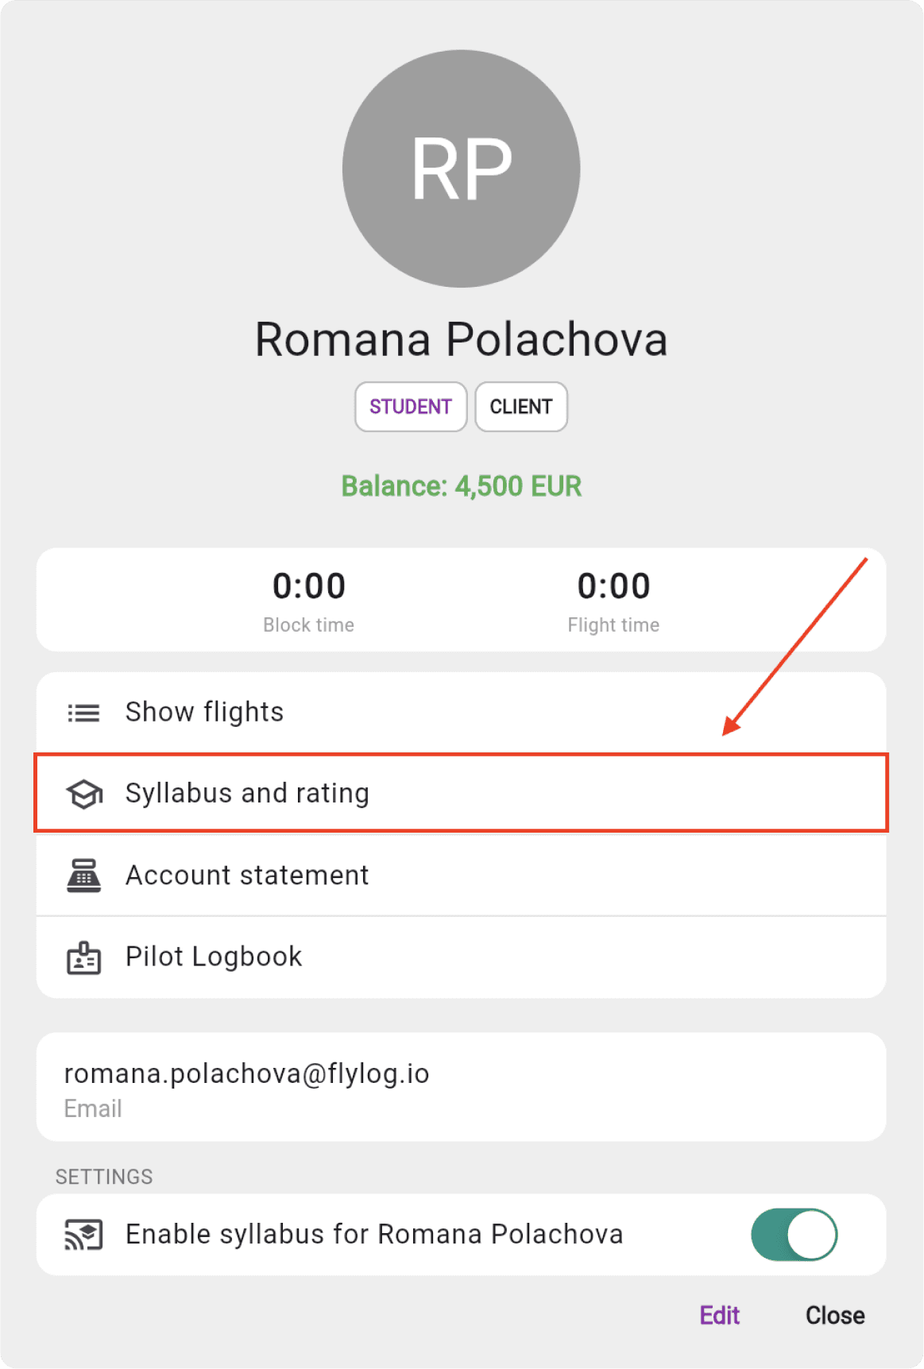Open the Pilot Logbook entry

461,957
